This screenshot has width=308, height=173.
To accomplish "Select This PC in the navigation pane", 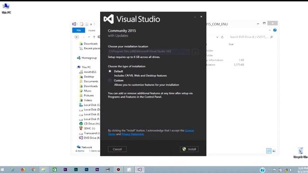I will 84,67.
